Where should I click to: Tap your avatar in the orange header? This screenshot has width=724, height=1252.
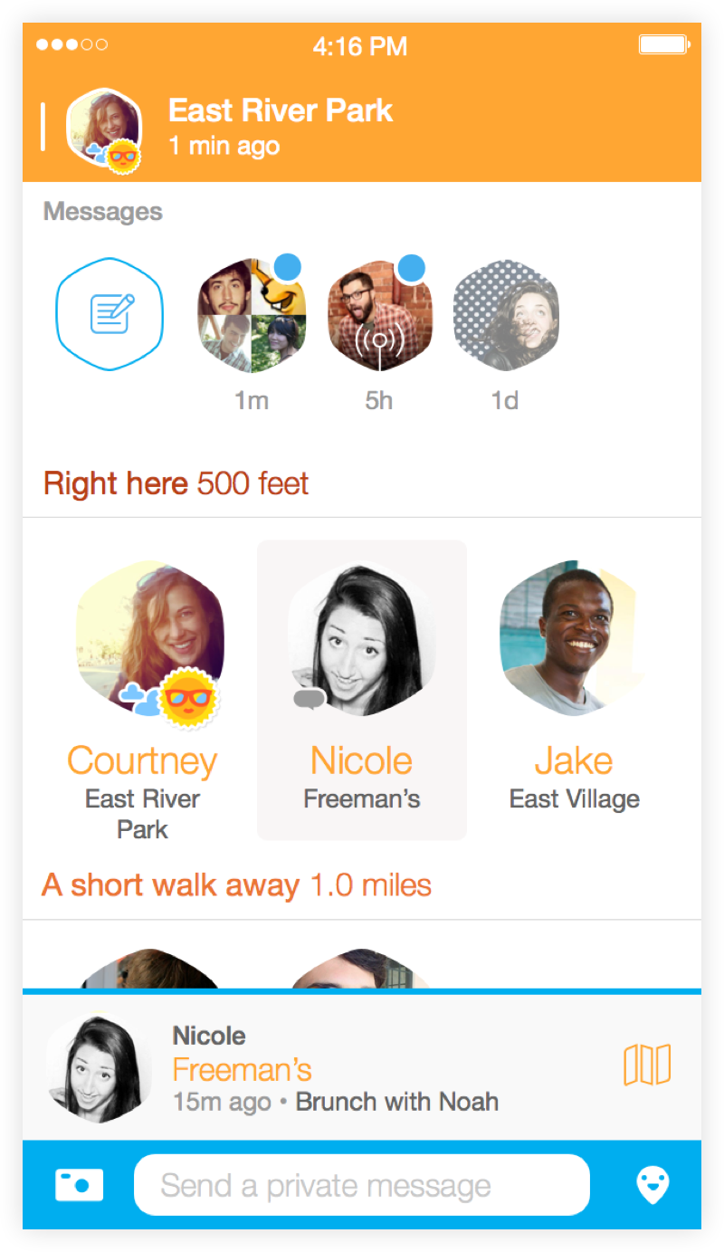tap(104, 129)
